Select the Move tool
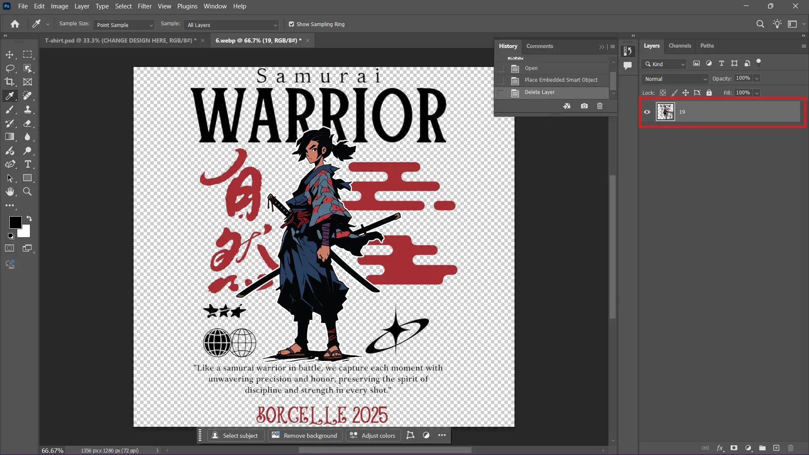 click(10, 55)
